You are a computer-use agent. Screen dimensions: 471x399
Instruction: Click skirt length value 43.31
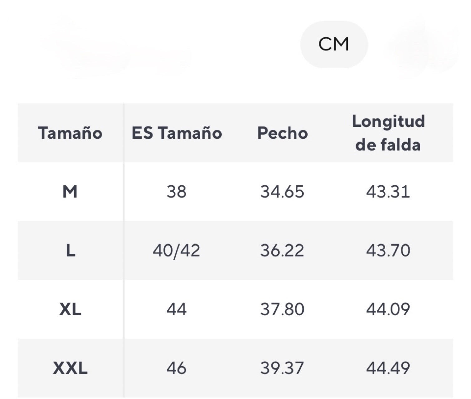(x=388, y=191)
